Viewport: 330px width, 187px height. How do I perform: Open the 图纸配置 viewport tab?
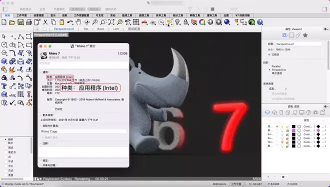(x=134, y=29)
